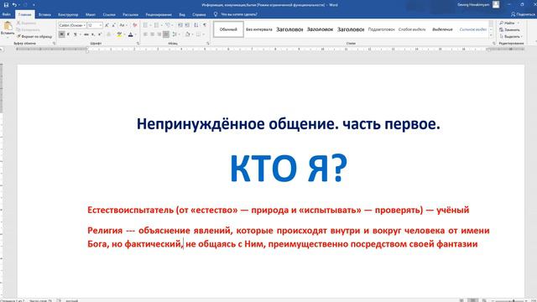Apply the Emphasis (Выделение) style

point(442,29)
